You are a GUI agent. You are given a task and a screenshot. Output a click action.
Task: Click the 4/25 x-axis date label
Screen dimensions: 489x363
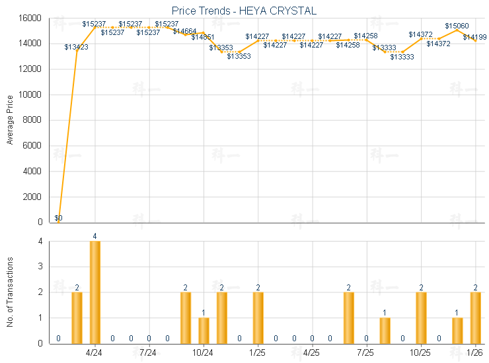coord(312,353)
